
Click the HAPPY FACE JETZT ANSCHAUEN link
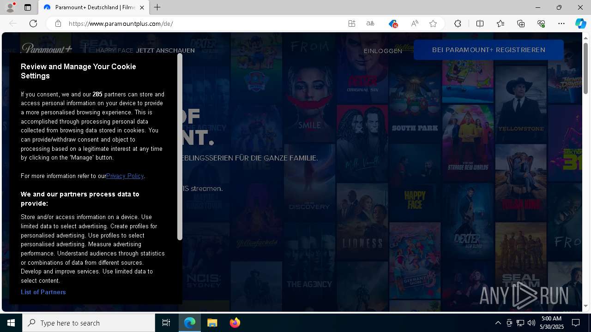coord(145,51)
